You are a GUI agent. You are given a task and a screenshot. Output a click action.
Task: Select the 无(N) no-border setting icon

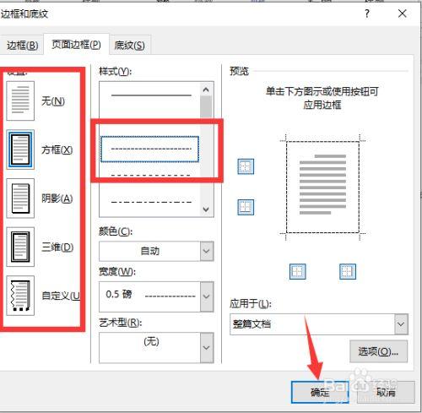(20, 101)
